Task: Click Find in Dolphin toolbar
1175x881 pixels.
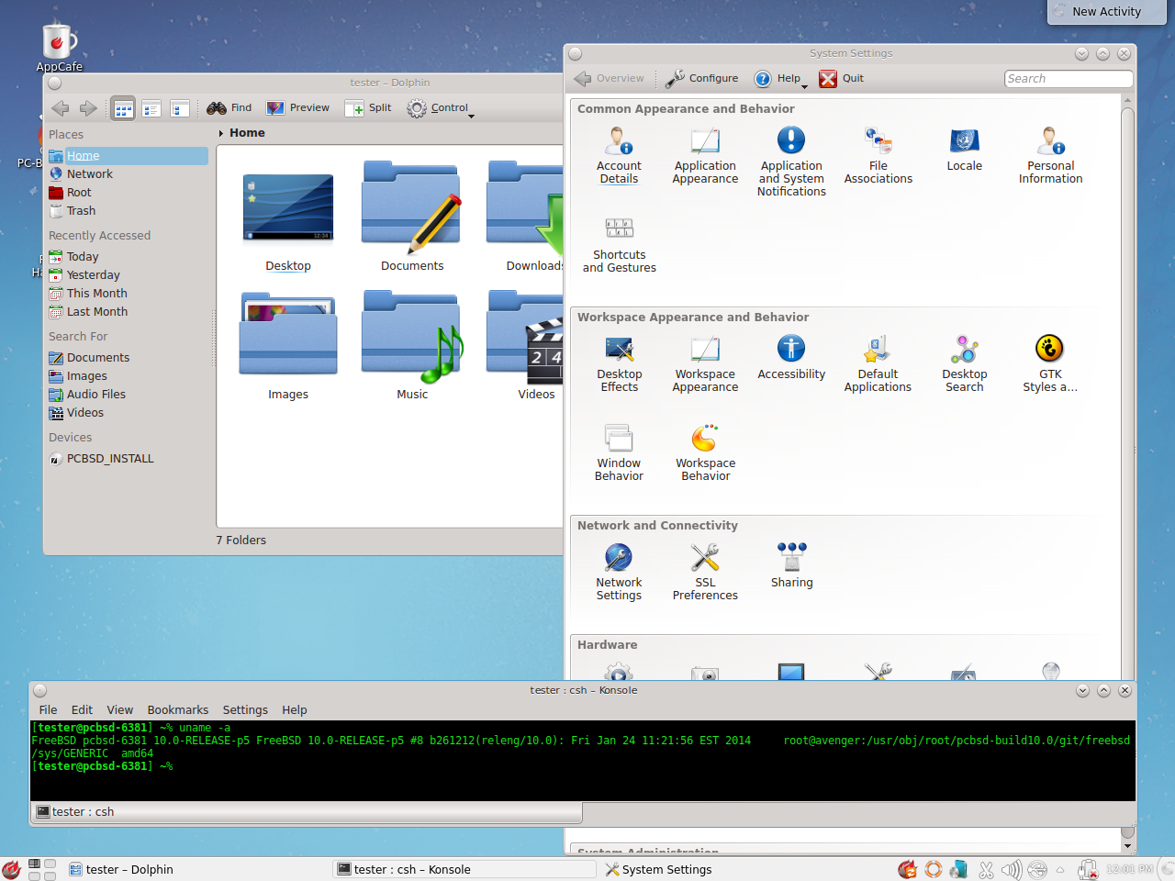Action: click(x=229, y=108)
